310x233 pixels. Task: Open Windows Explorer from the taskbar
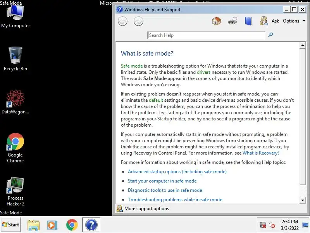pos(33,225)
